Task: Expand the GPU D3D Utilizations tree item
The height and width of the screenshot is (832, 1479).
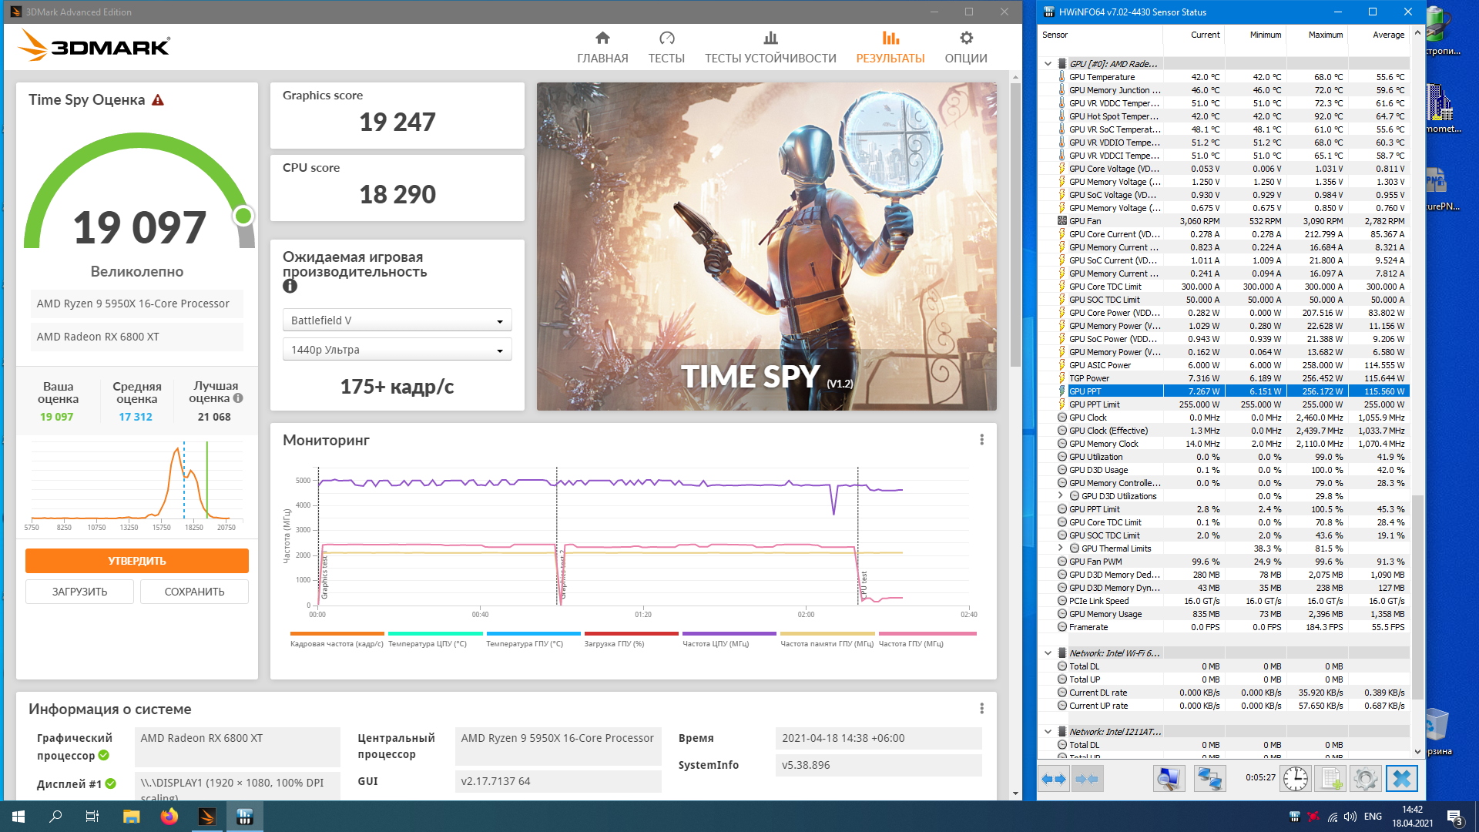Action: pos(1061,496)
